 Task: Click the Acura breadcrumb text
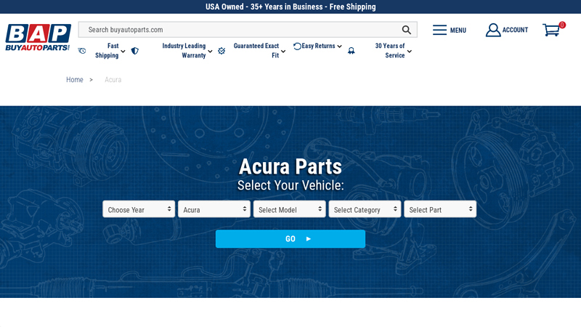[113, 80]
